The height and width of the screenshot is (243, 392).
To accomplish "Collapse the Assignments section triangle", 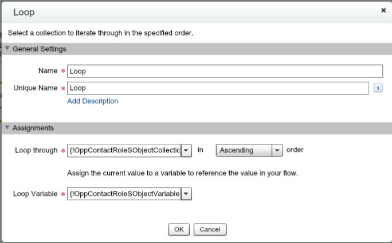I will pyautogui.click(x=7, y=128).
